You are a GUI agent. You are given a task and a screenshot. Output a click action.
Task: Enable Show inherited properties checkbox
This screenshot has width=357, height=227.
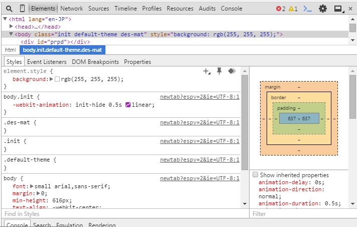click(x=256, y=175)
